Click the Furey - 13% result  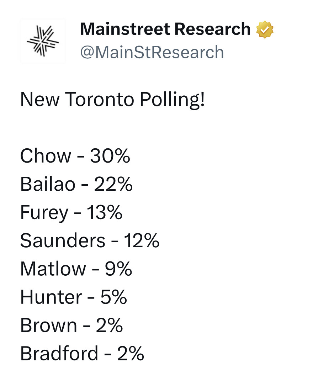pos(71,213)
